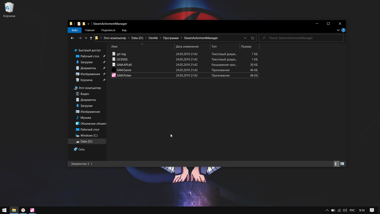Click the Back navigation arrow
The width and height of the screenshot is (380, 214).
coord(72,38)
